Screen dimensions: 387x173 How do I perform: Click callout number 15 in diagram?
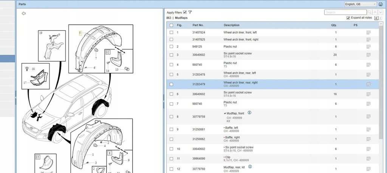37,157
